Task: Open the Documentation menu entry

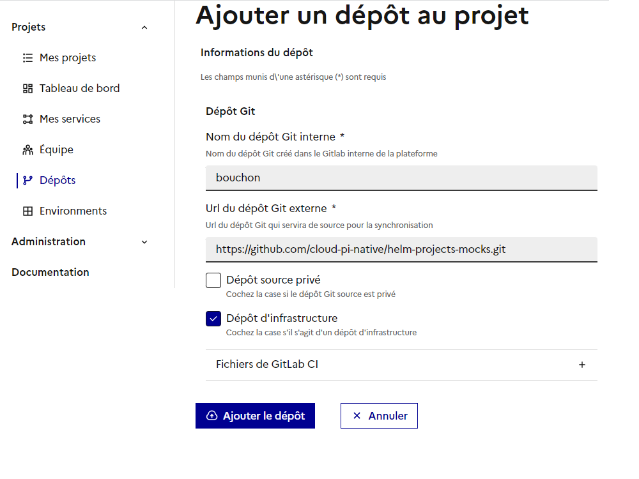Action: click(x=50, y=272)
